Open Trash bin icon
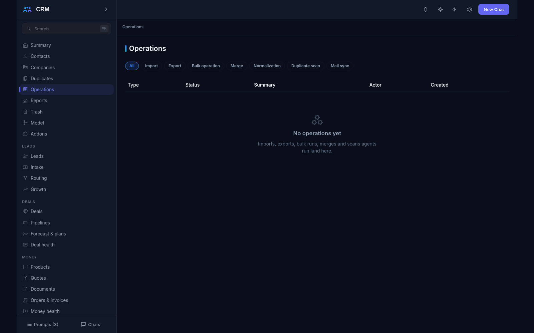This screenshot has height=333, width=534. pyautogui.click(x=25, y=112)
